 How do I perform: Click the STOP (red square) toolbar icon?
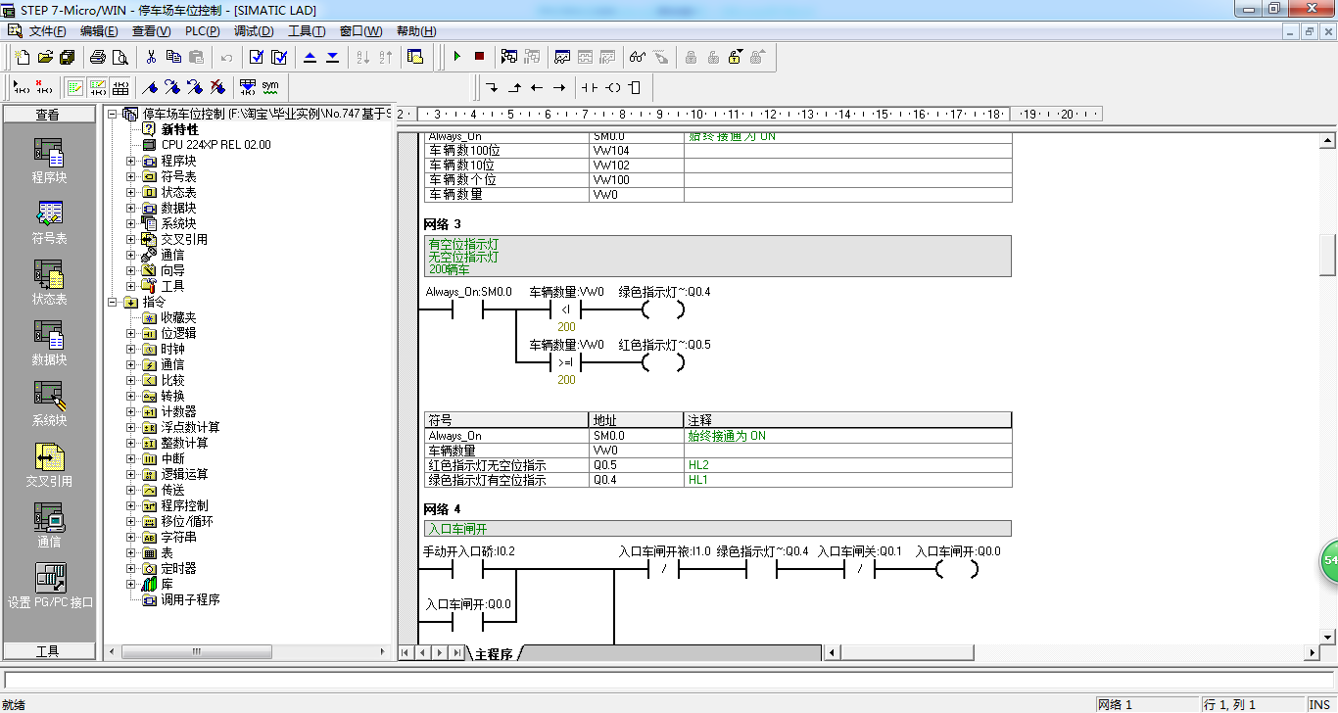(x=479, y=57)
